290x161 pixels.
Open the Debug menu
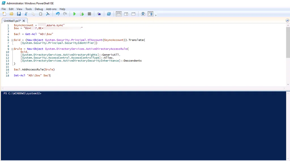coord(39,9)
